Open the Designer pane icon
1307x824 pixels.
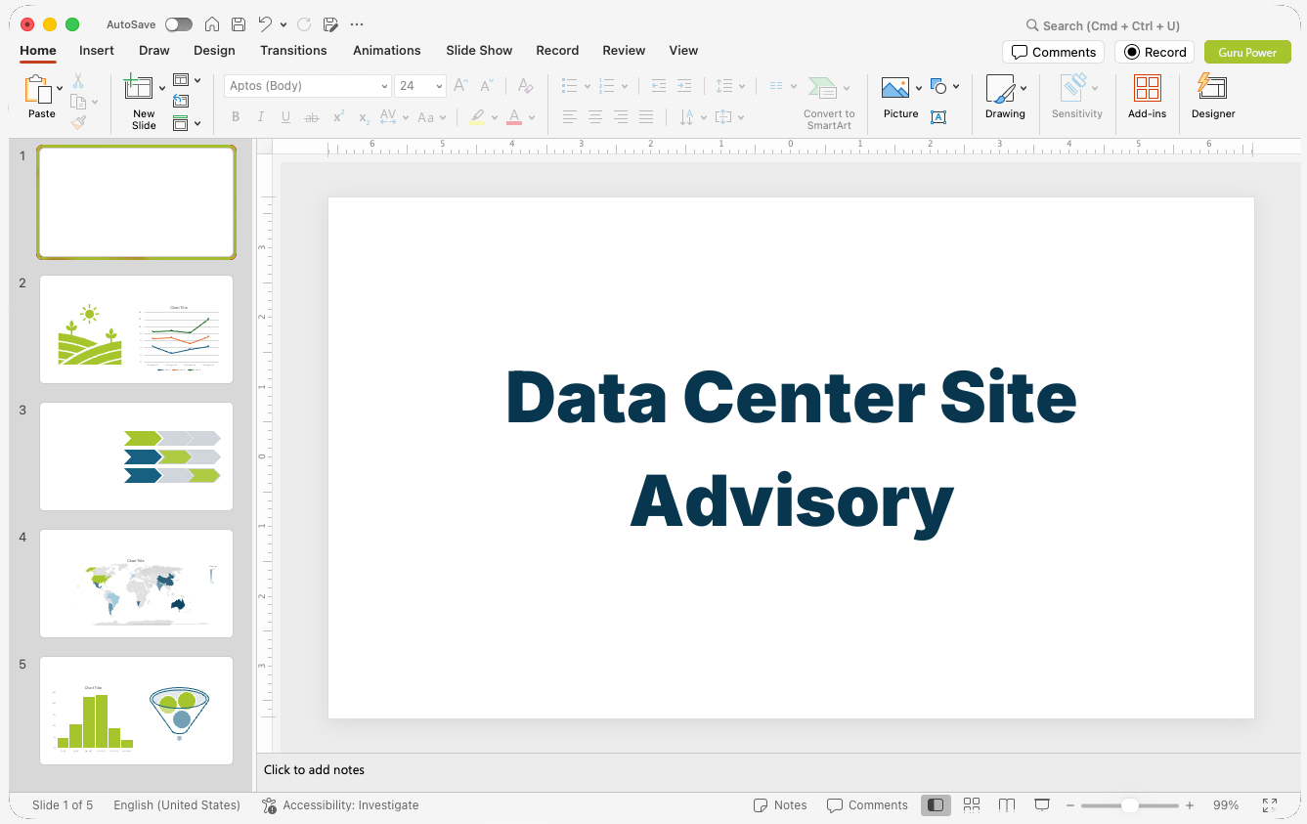pos(1212,87)
